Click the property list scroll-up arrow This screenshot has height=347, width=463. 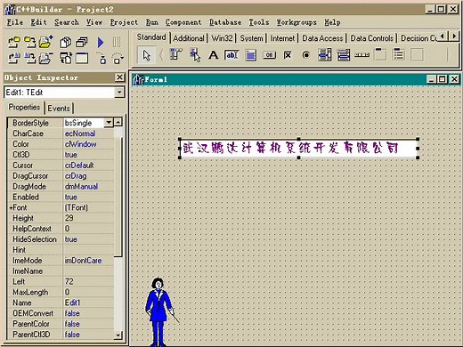point(118,122)
